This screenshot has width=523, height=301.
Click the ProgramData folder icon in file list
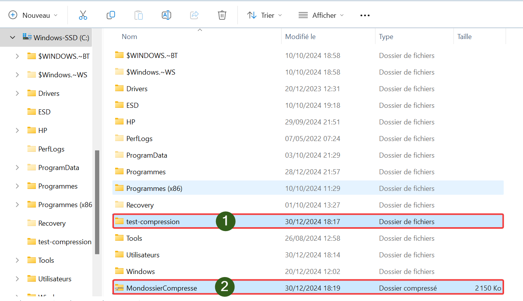[119, 155]
